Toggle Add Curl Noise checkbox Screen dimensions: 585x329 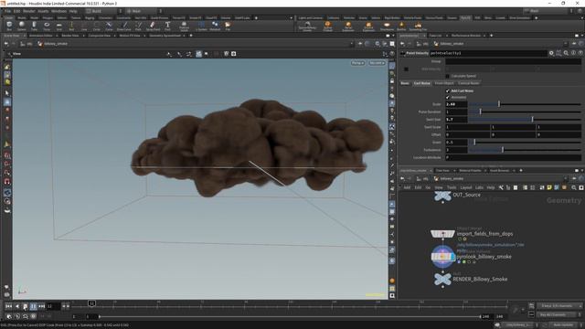[448, 90]
